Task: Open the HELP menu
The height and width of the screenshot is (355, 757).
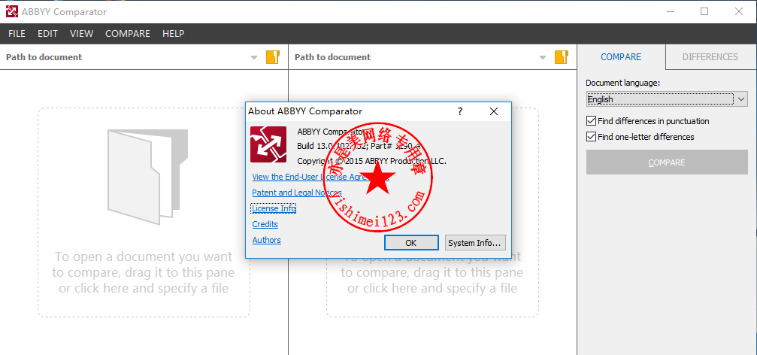Action: 174,34
